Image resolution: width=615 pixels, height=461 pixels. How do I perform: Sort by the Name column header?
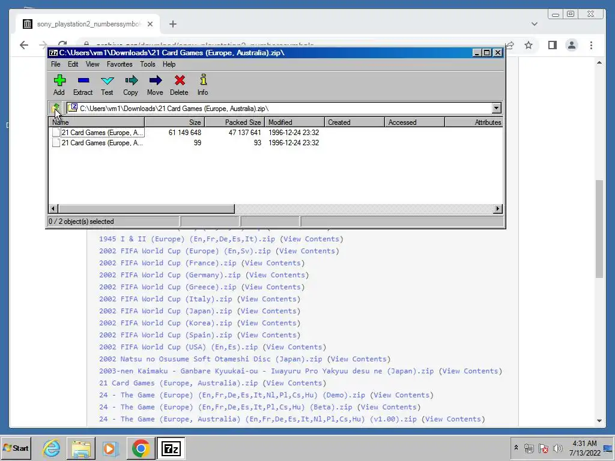click(97, 122)
